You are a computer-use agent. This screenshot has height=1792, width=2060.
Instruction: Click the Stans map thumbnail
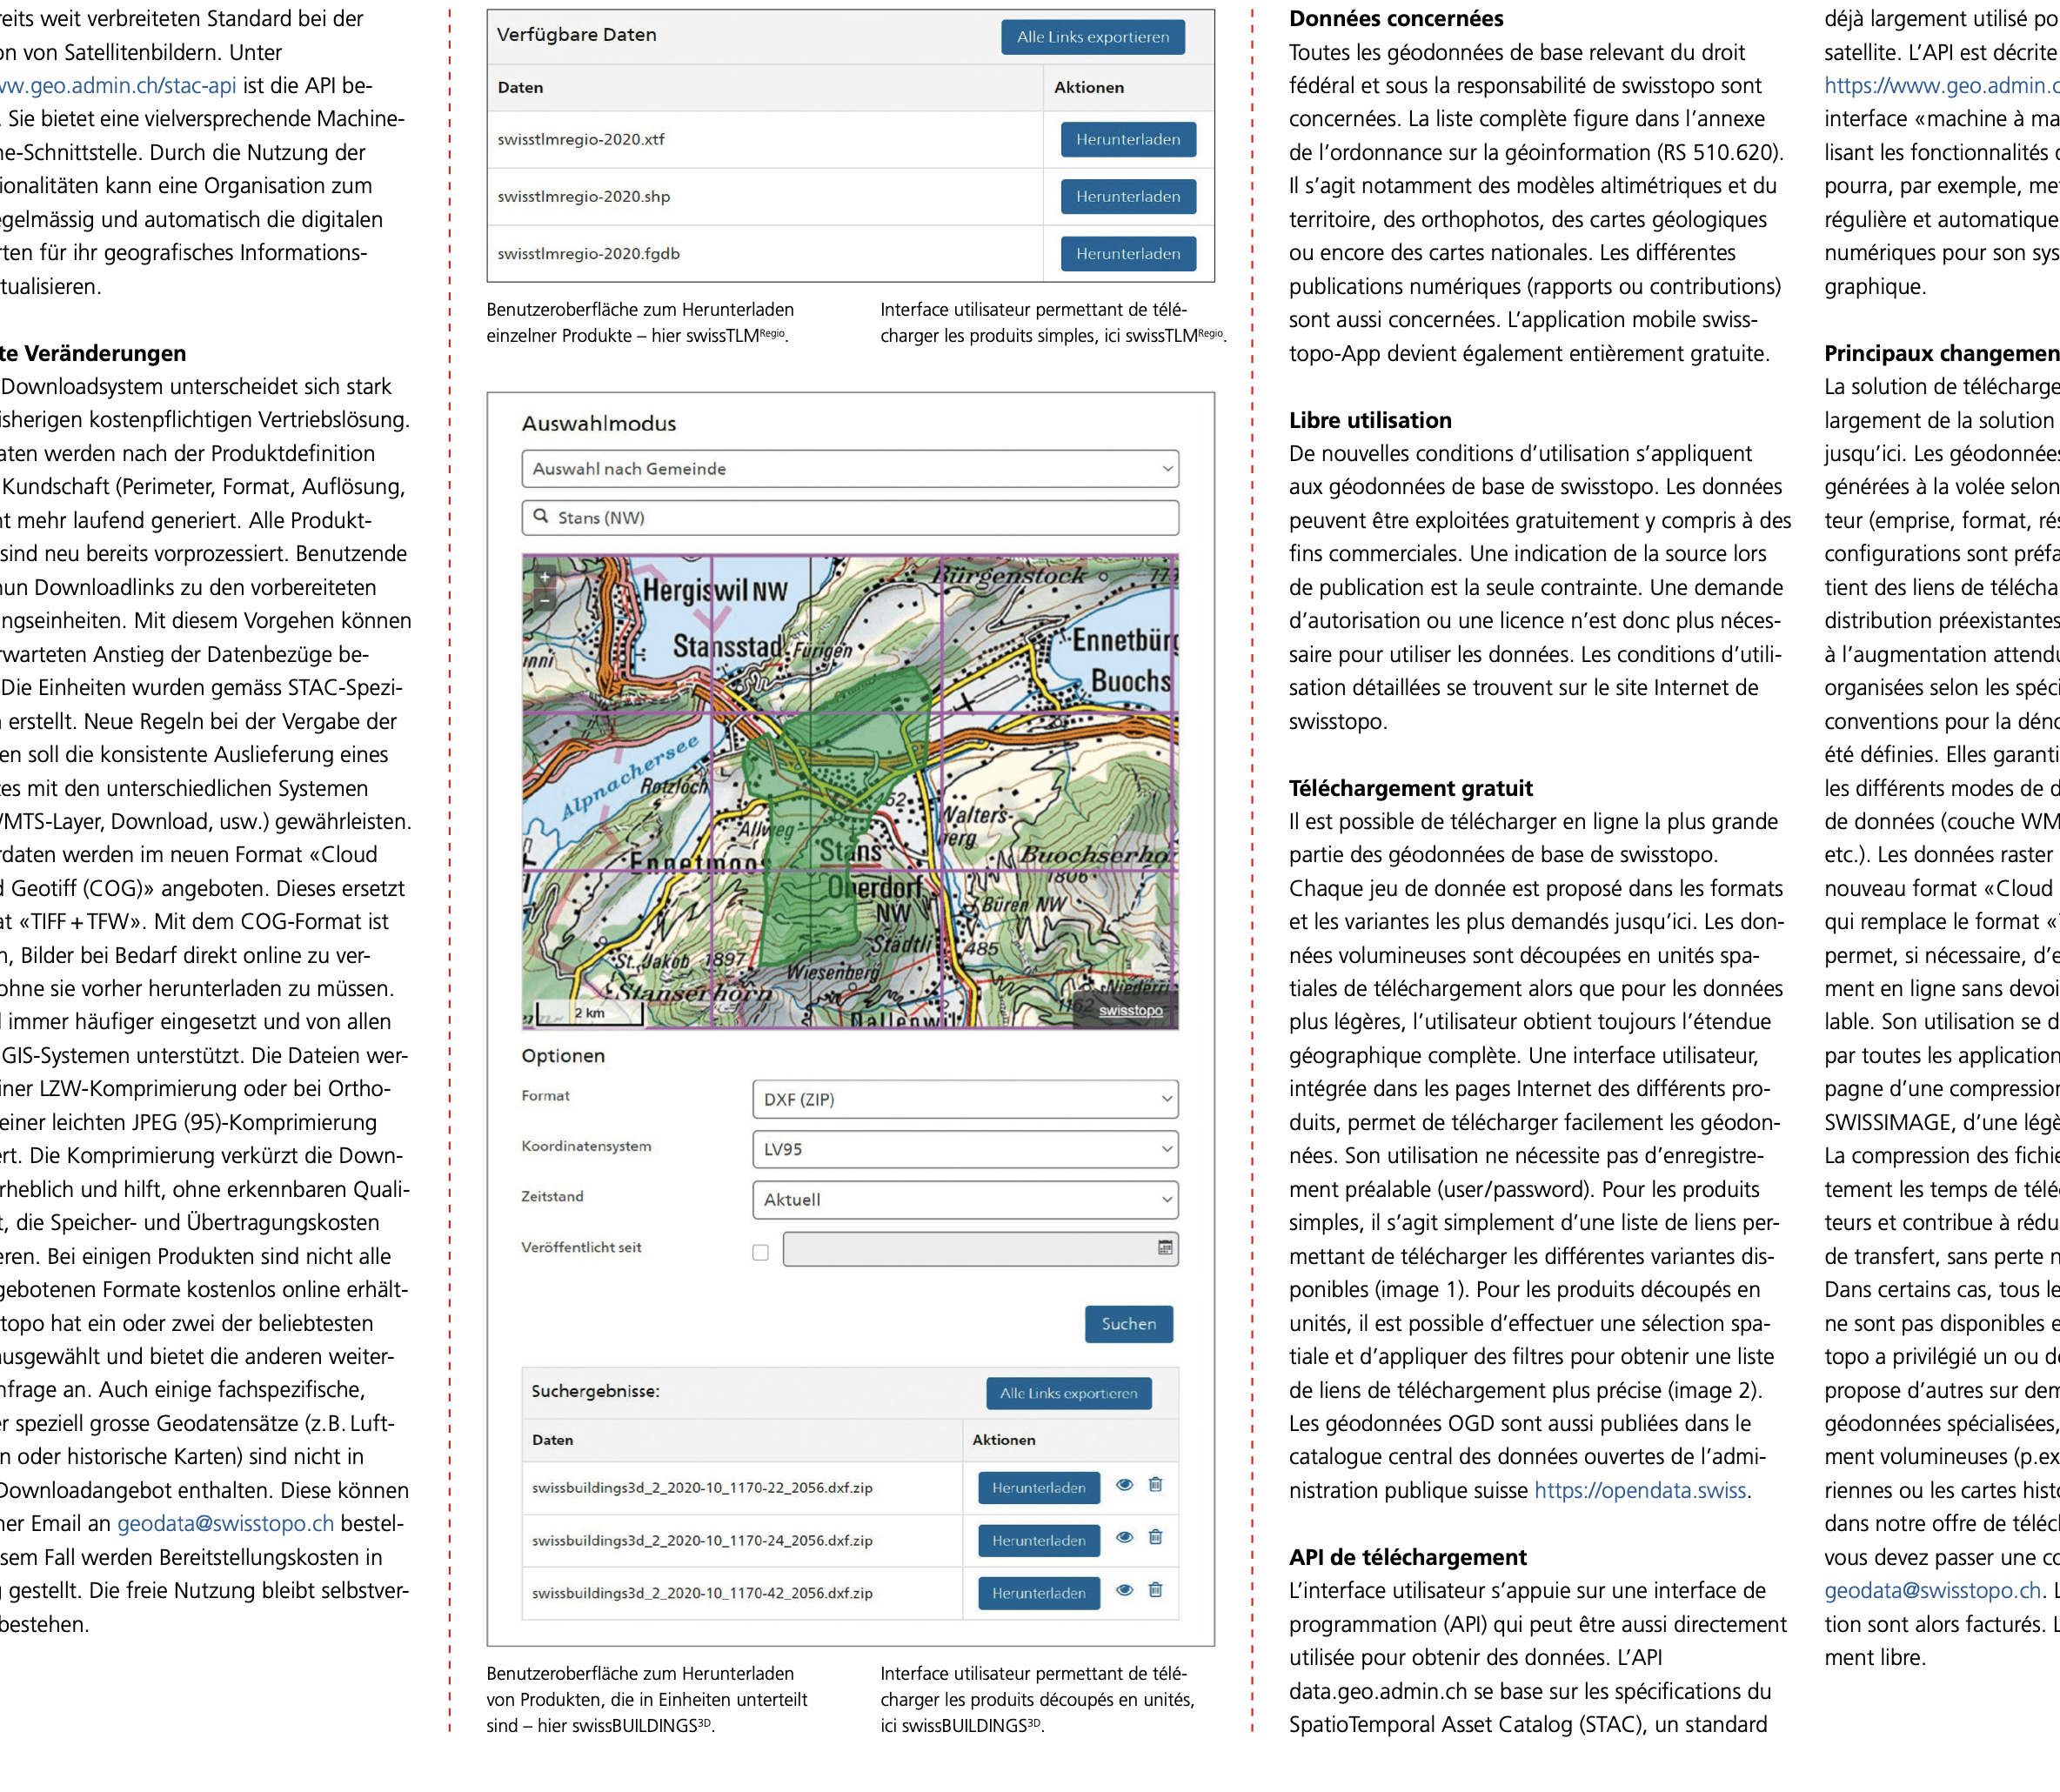850,791
